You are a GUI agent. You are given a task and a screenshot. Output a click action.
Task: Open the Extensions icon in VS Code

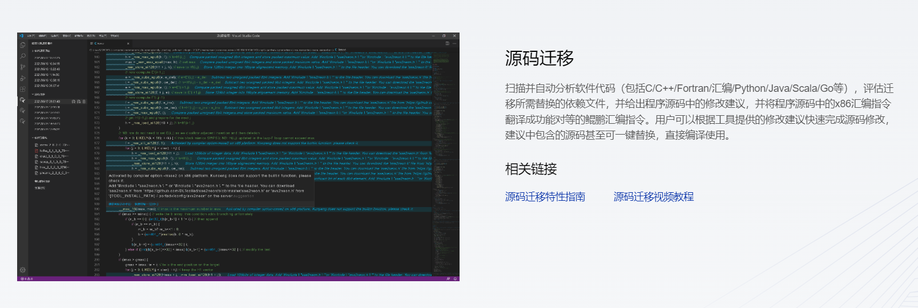(x=22, y=89)
